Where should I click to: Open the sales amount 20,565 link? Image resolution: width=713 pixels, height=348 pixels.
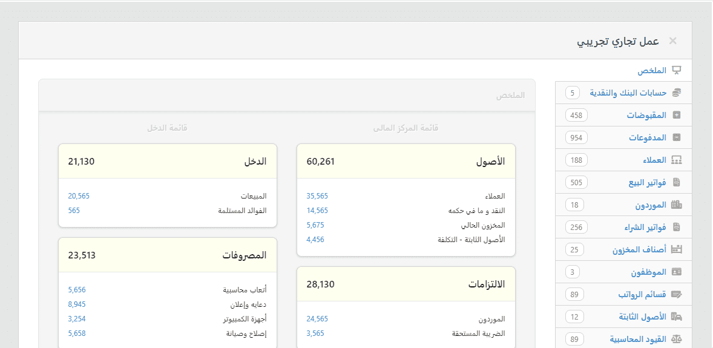pos(79,196)
